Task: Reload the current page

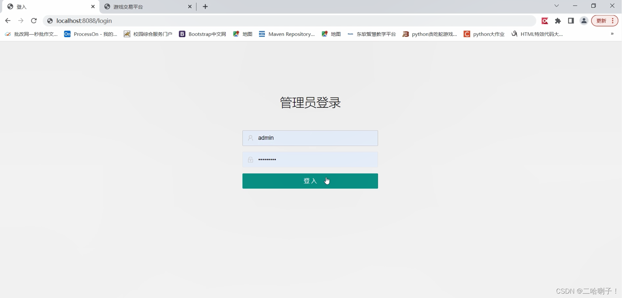Action: click(x=34, y=21)
